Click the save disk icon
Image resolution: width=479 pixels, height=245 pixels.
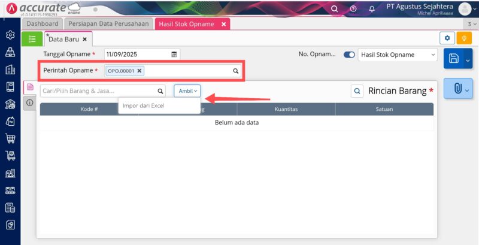point(453,58)
